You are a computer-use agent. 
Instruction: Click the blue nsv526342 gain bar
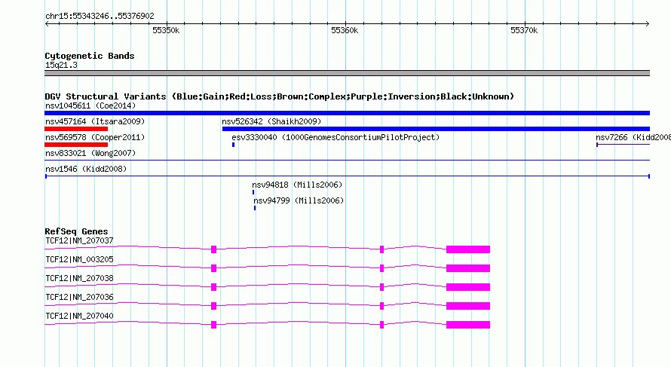(436, 129)
